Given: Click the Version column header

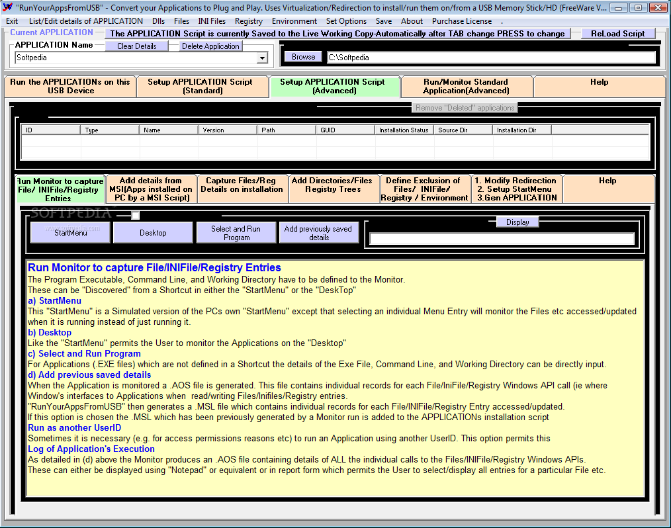Looking at the screenshot, I should pyautogui.click(x=228, y=130).
